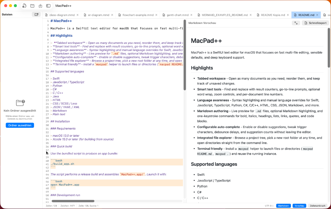Viewport: 331px width, 209px height.
Task: Click the document icon on the class-diagram.mmd tab
Action: [x=47, y=15]
